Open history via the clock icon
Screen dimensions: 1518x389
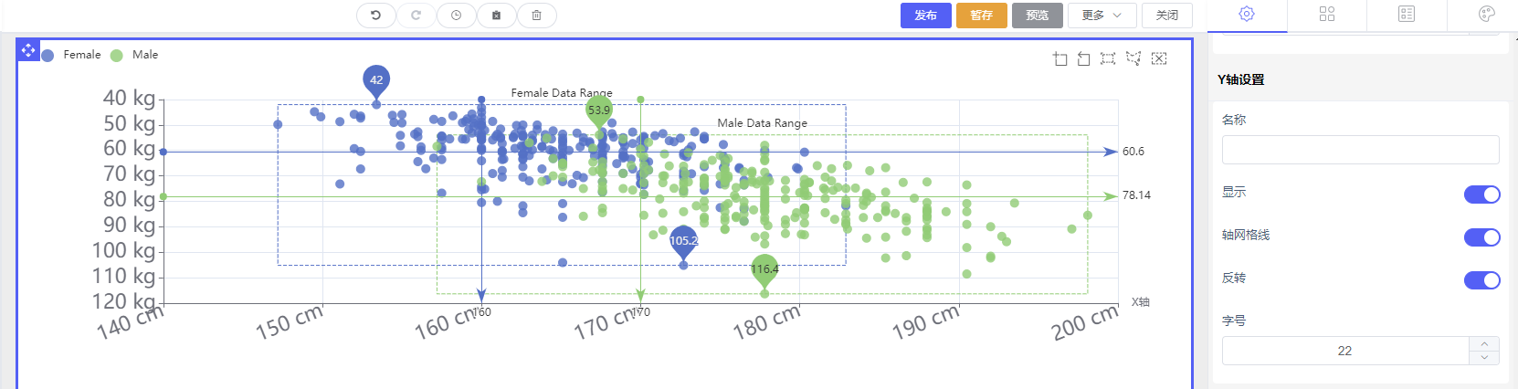tap(456, 15)
